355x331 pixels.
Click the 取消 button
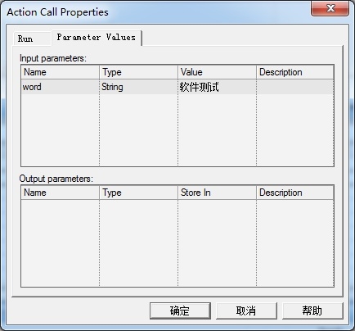point(246,311)
